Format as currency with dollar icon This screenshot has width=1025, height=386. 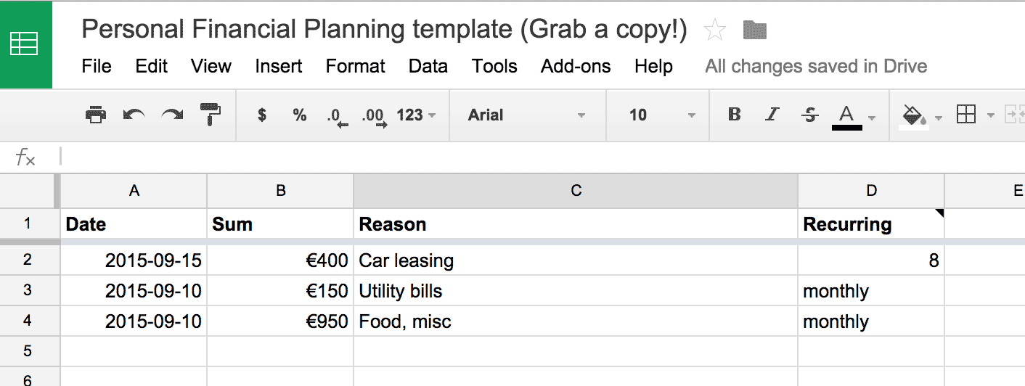pyautogui.click(x=262, y=115)
